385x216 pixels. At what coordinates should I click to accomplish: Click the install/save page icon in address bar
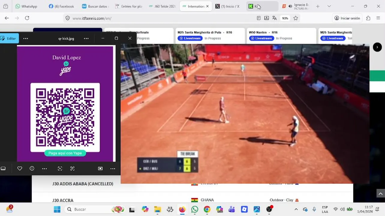[x=267, y=18]
